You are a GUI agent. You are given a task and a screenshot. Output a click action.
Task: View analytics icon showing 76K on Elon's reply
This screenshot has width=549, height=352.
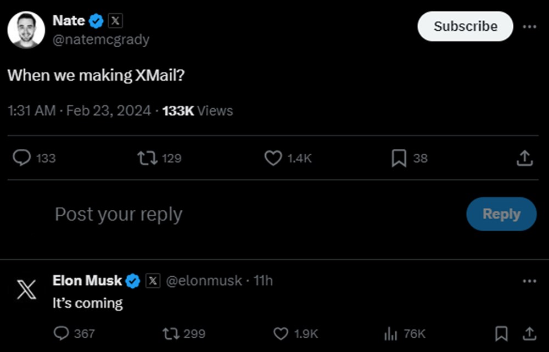click(x=390, y=333)
